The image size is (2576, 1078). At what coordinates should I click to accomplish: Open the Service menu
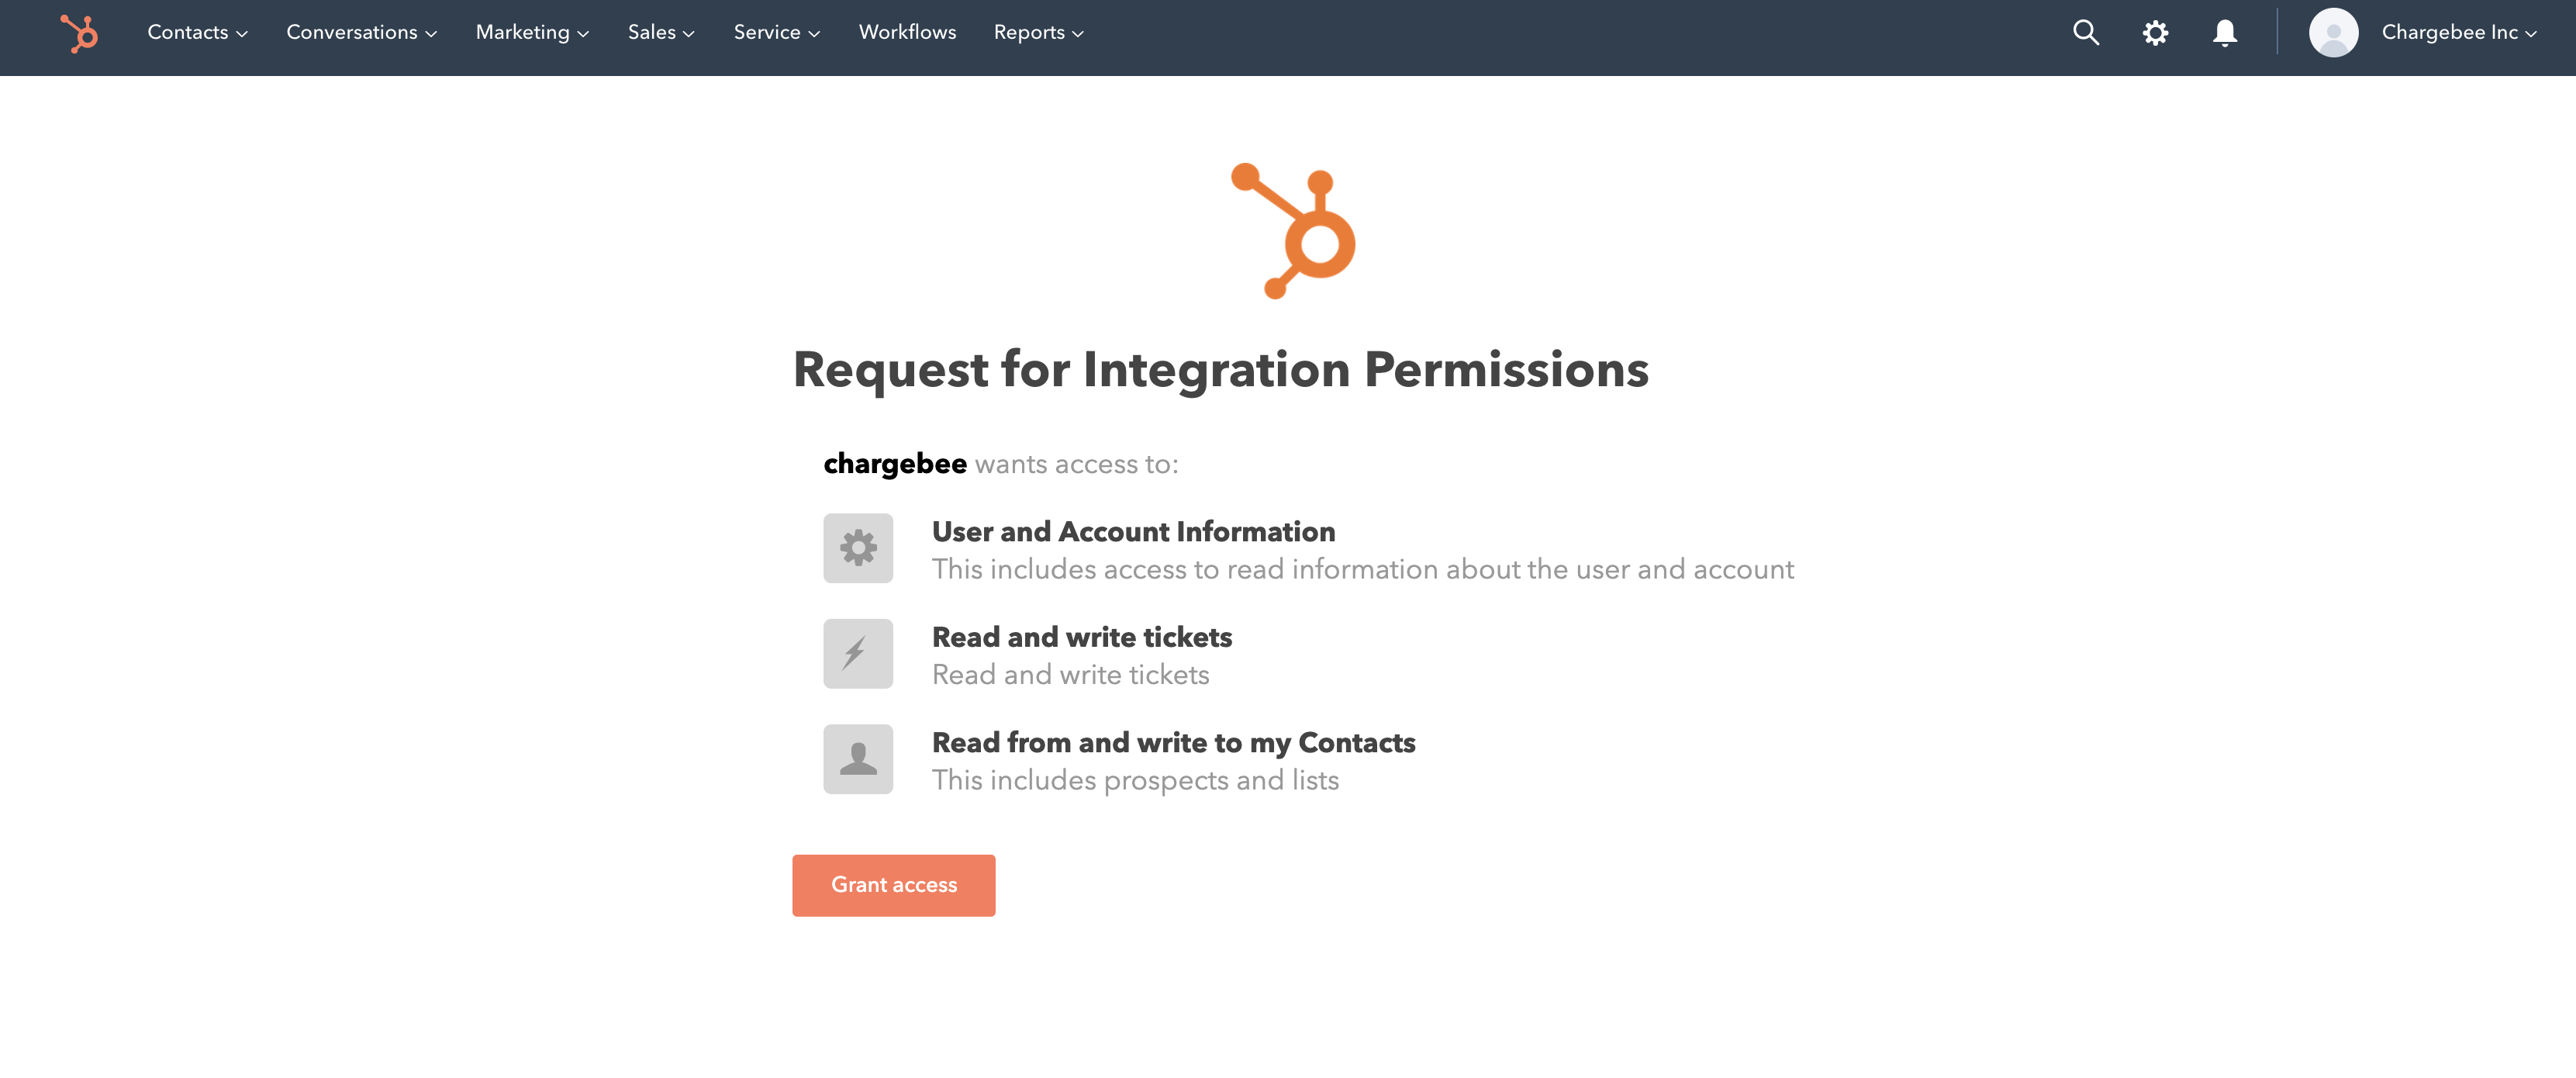(x=776, y=33)
